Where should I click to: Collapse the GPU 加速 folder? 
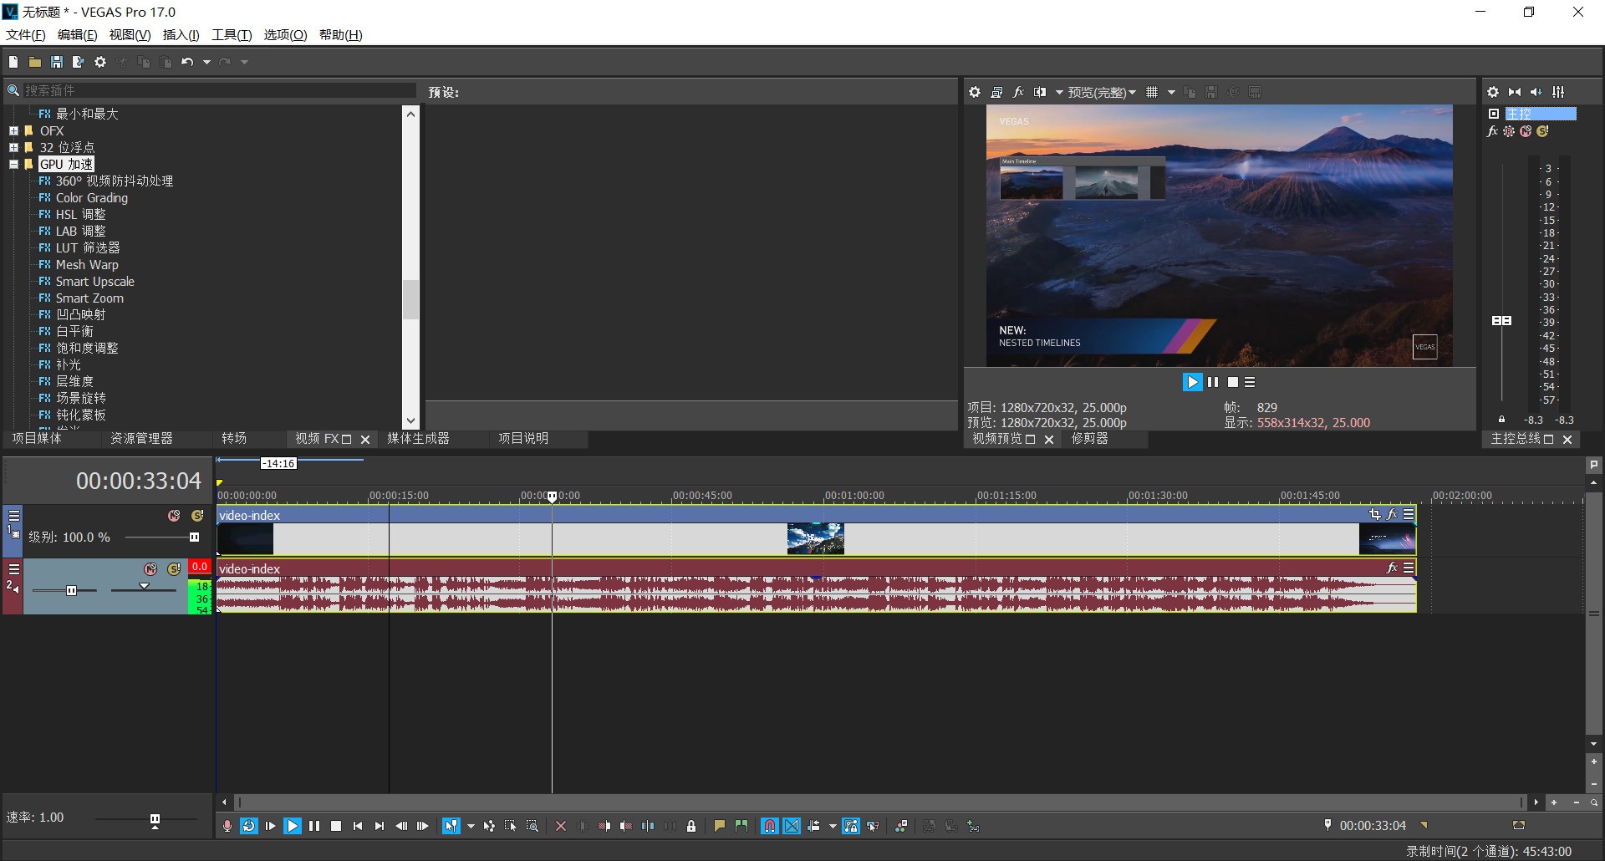(14, 165)
